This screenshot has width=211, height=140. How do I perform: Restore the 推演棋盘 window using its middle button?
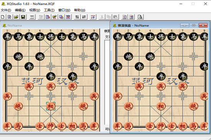click(194, 25)
